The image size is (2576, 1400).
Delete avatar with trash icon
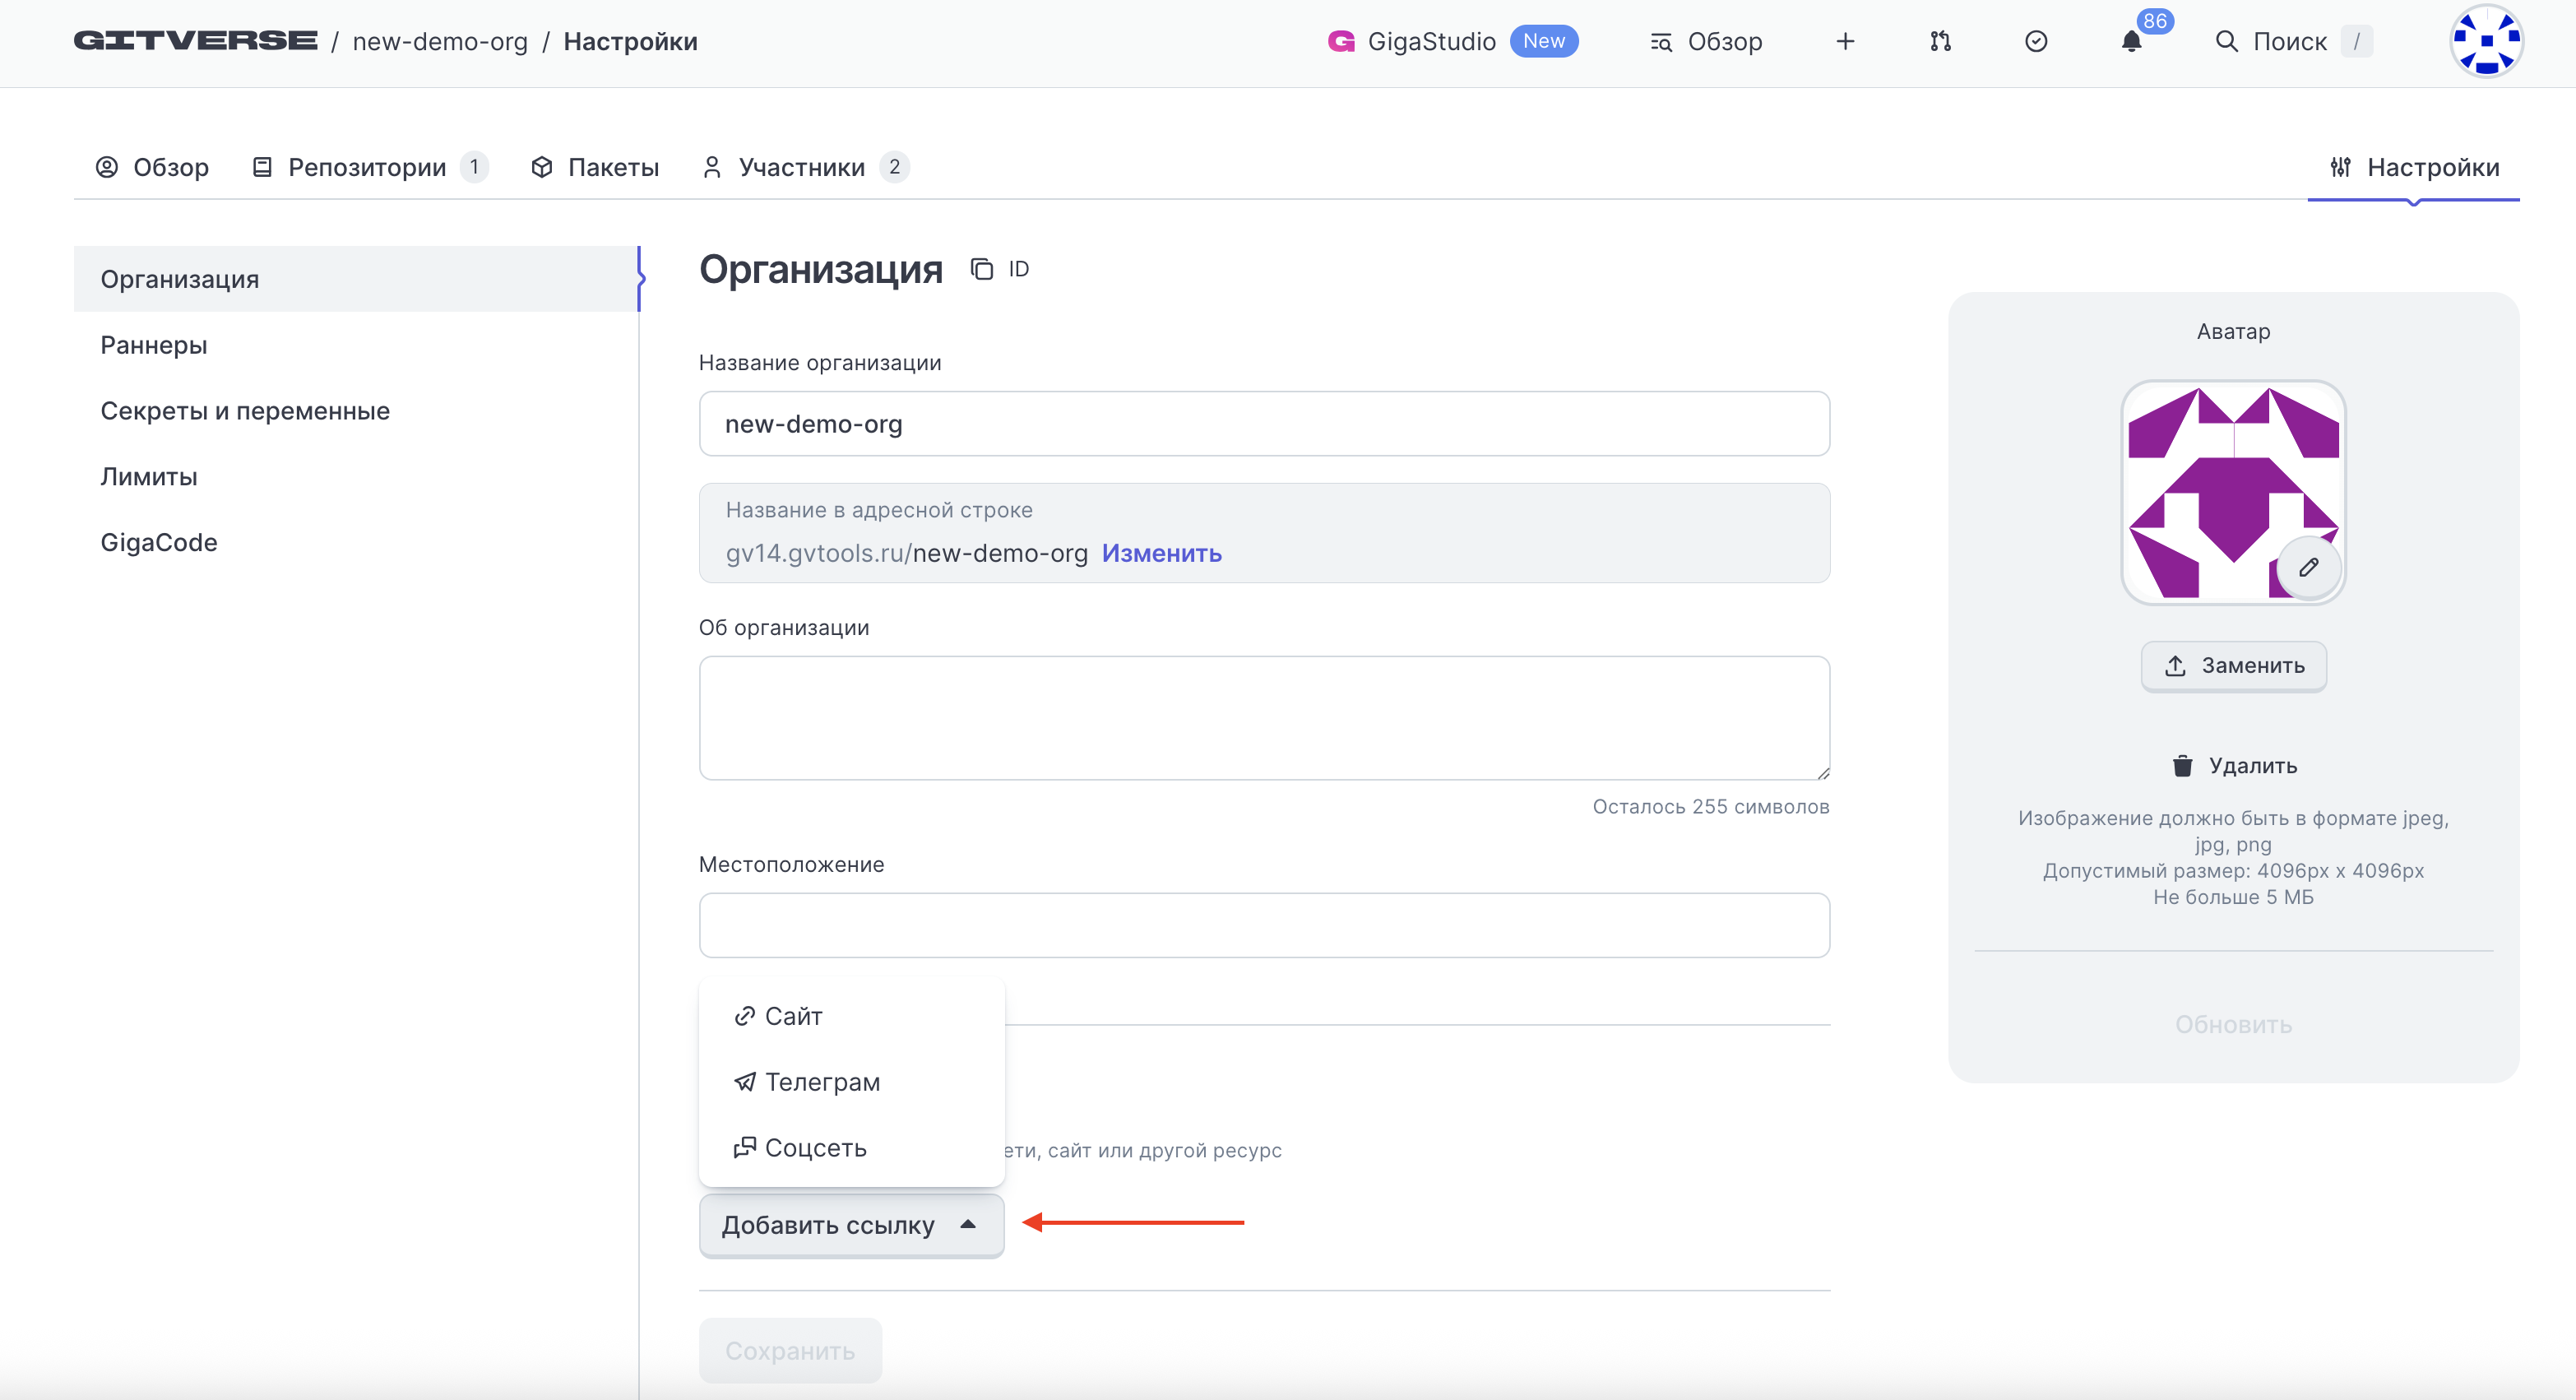pyautogui.click(x=2233, y=766)
